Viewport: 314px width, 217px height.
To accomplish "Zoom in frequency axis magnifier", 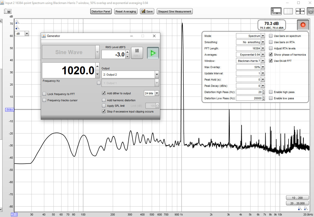I will [x=305, y=208].
